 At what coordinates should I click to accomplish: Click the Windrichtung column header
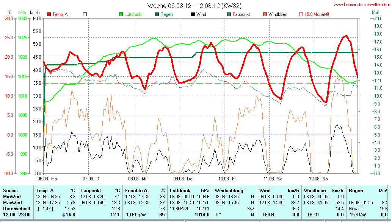point(229,191)
